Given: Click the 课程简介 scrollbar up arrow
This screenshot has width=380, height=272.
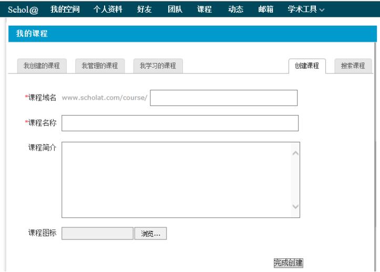Looking at the screenshot, I should [295, 153].
